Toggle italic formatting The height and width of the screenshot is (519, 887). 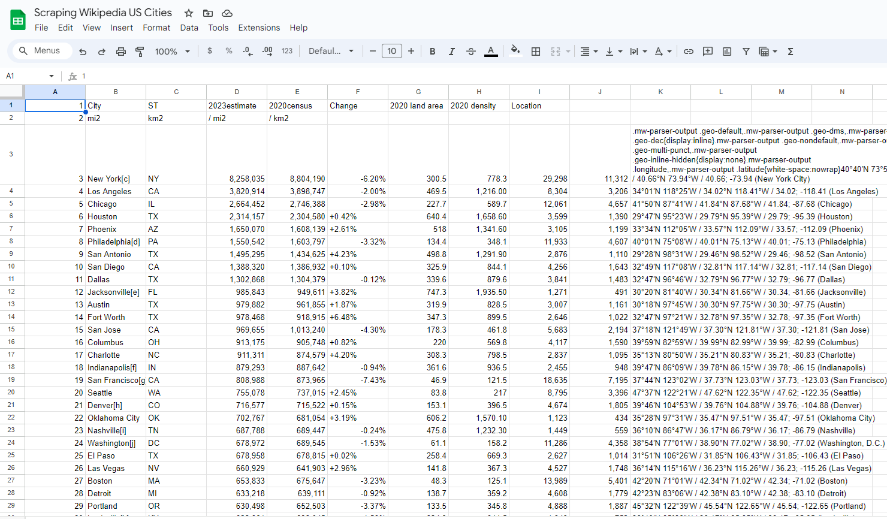point(451,52)
